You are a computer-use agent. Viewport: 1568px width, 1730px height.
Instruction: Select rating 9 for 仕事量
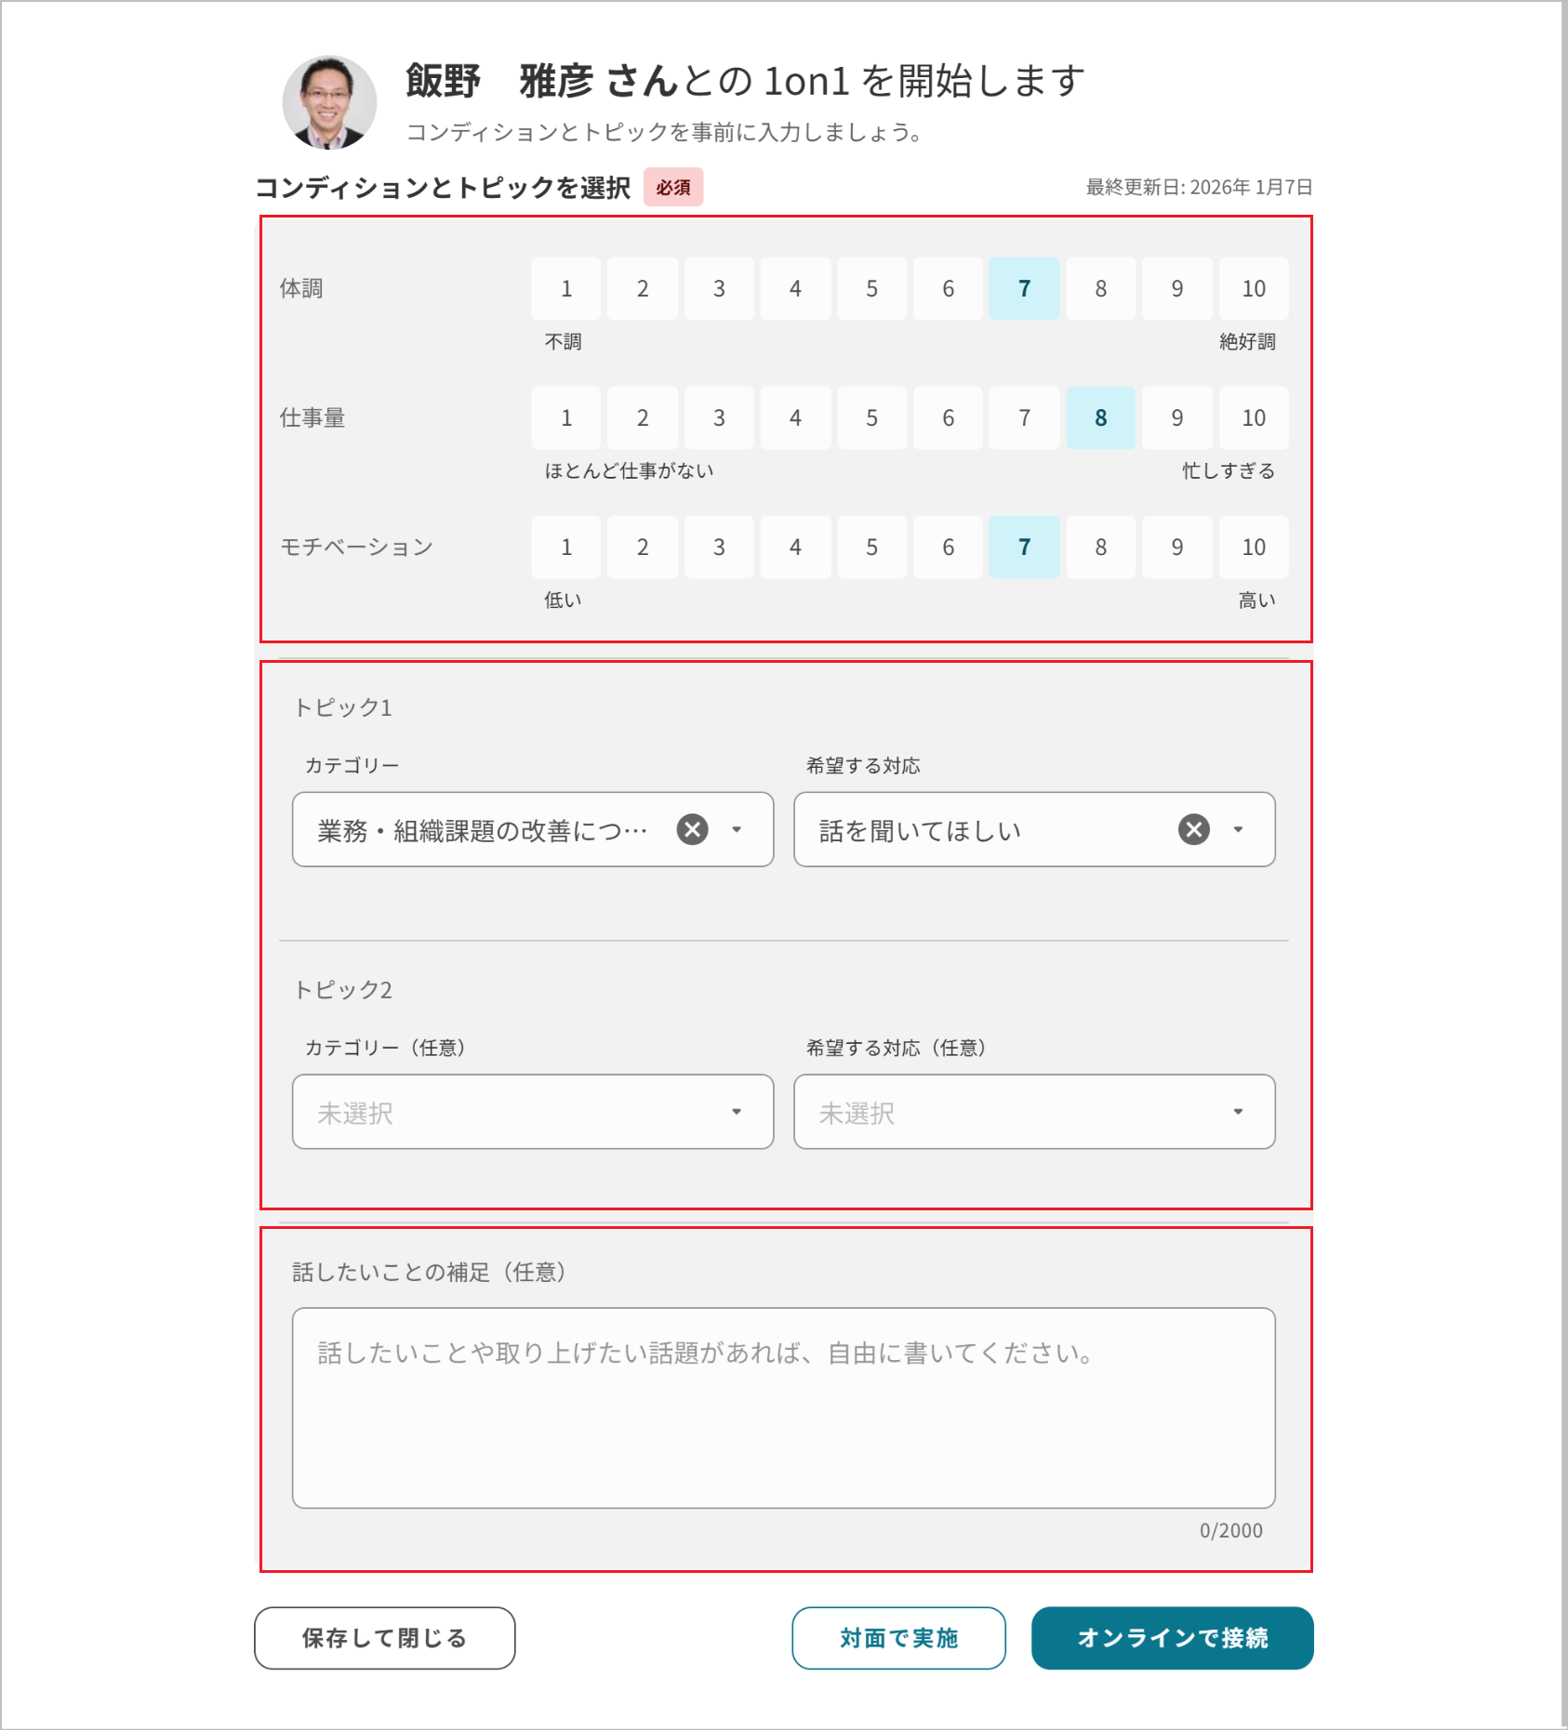tap(1177, 418)
